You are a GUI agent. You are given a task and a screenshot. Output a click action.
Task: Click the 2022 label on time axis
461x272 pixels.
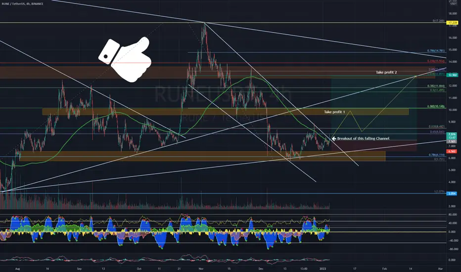pyautogui.click(x=323, y=269)
